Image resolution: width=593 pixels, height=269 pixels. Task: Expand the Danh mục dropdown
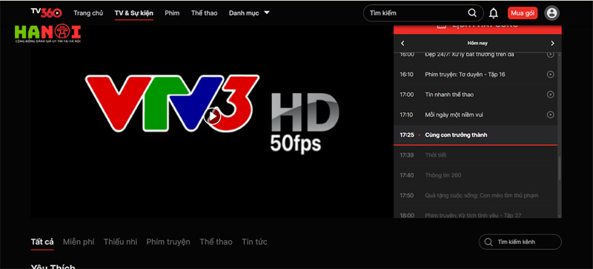[267, 13]
